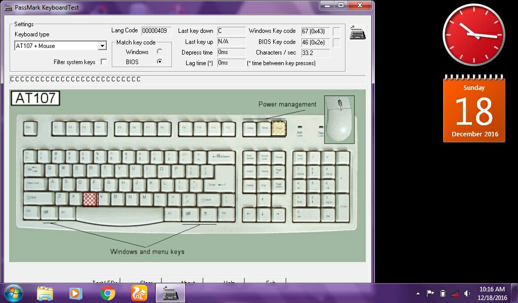Toggle the Filter system keys checkbox

tap(104, 62)
